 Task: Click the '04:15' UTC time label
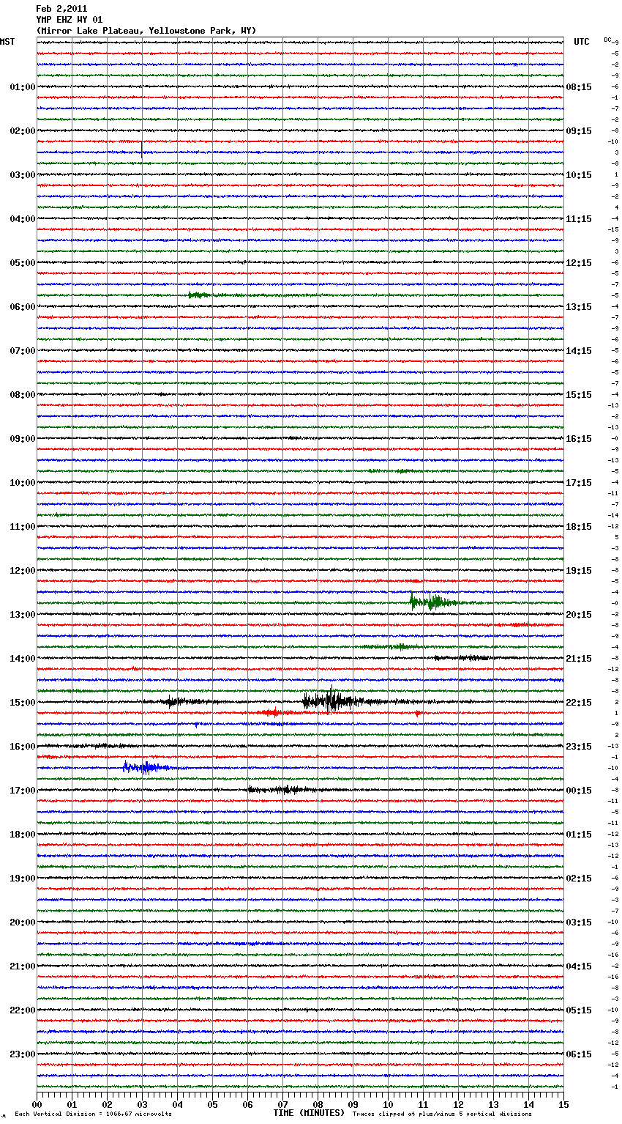579,966
